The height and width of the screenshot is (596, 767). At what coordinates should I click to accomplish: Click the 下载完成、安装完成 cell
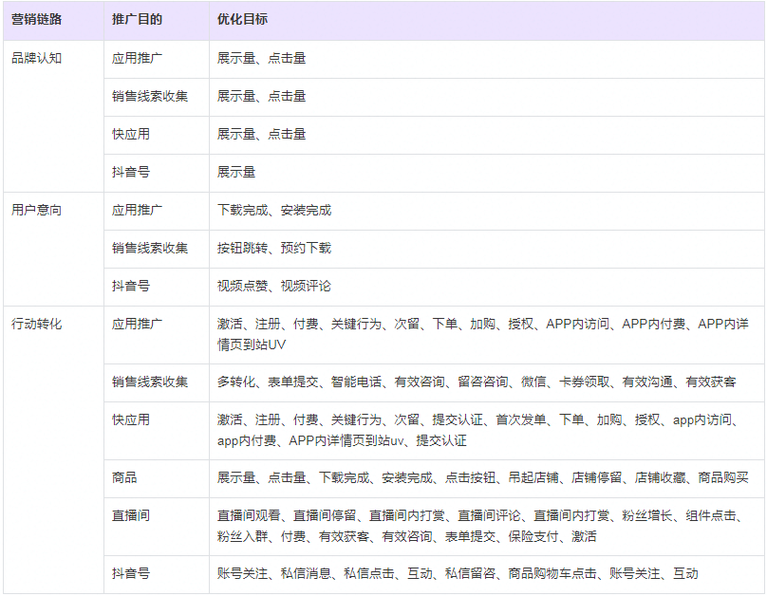[x=275, y=210]
